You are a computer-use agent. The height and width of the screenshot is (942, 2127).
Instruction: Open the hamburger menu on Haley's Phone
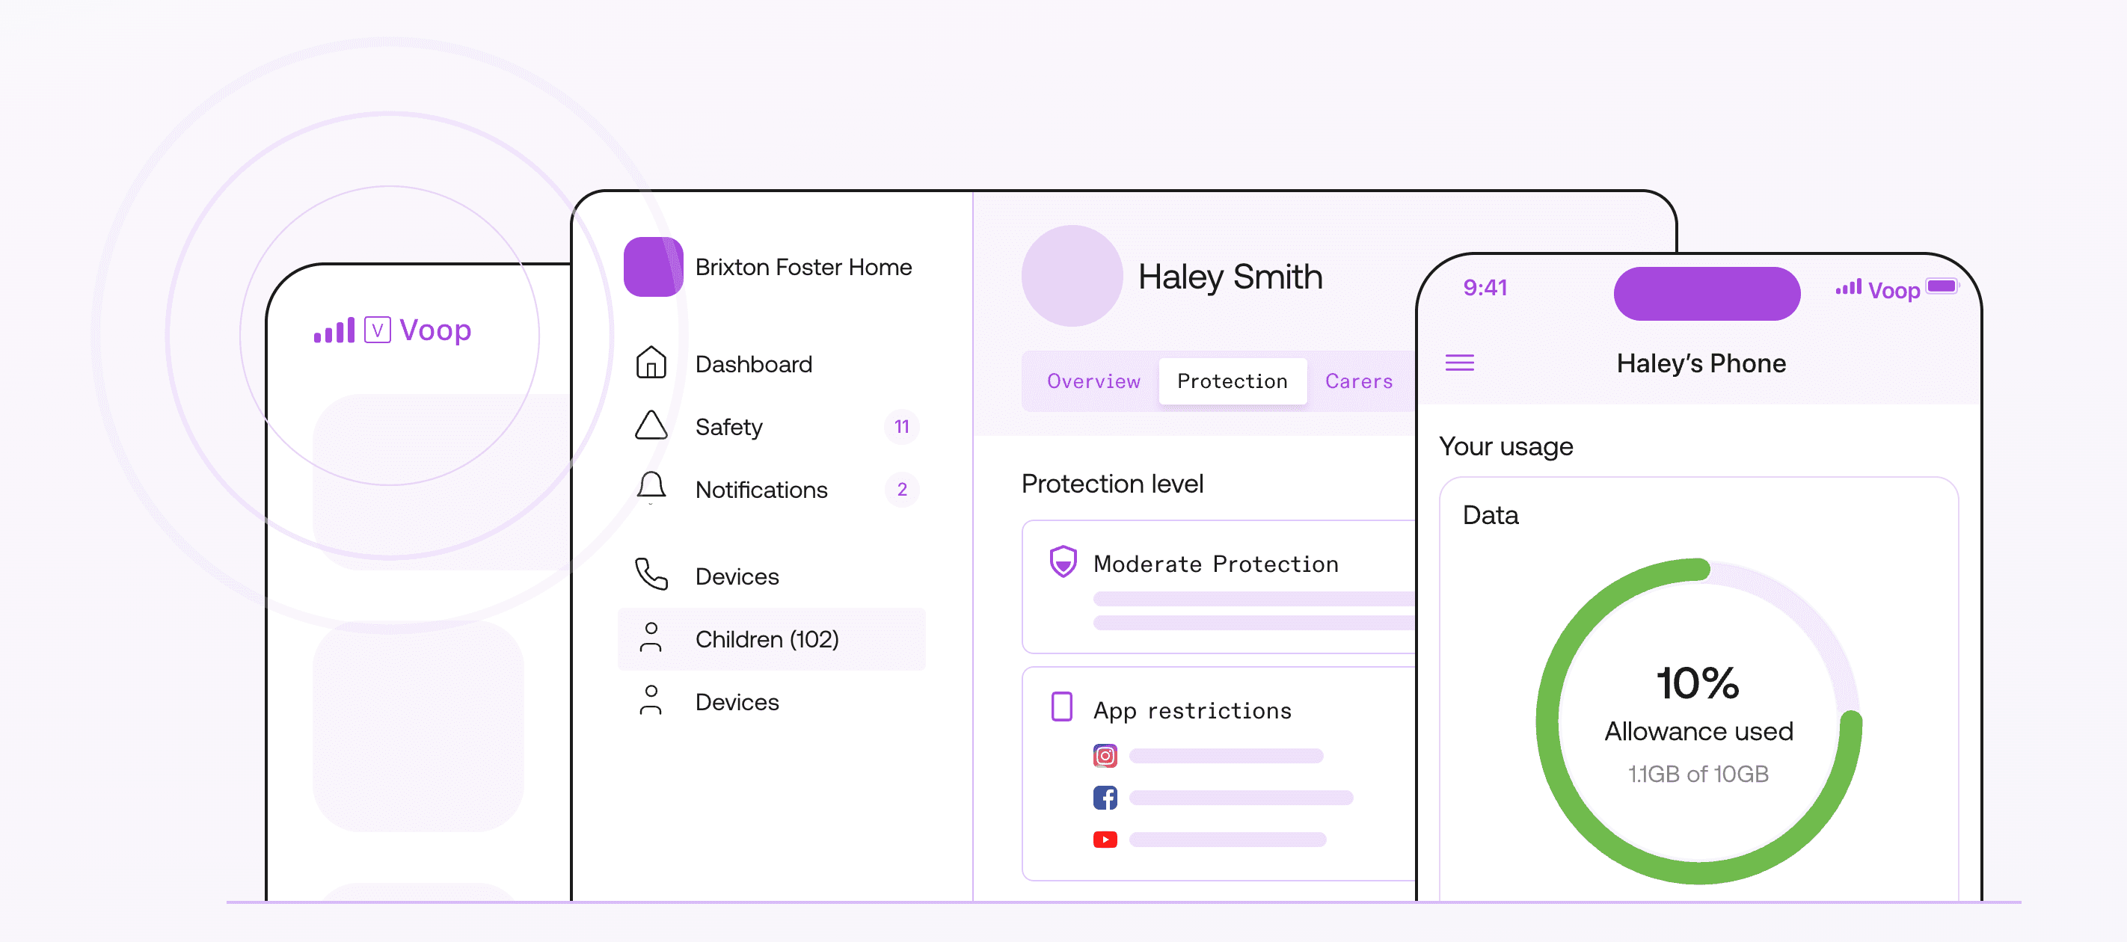point(1459,363)
